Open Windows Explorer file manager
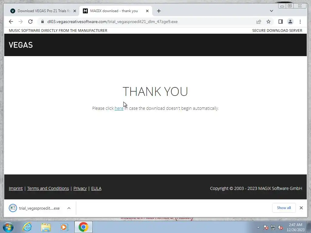Viewport: 311px width, 233px height. click(x=46, y=227)
